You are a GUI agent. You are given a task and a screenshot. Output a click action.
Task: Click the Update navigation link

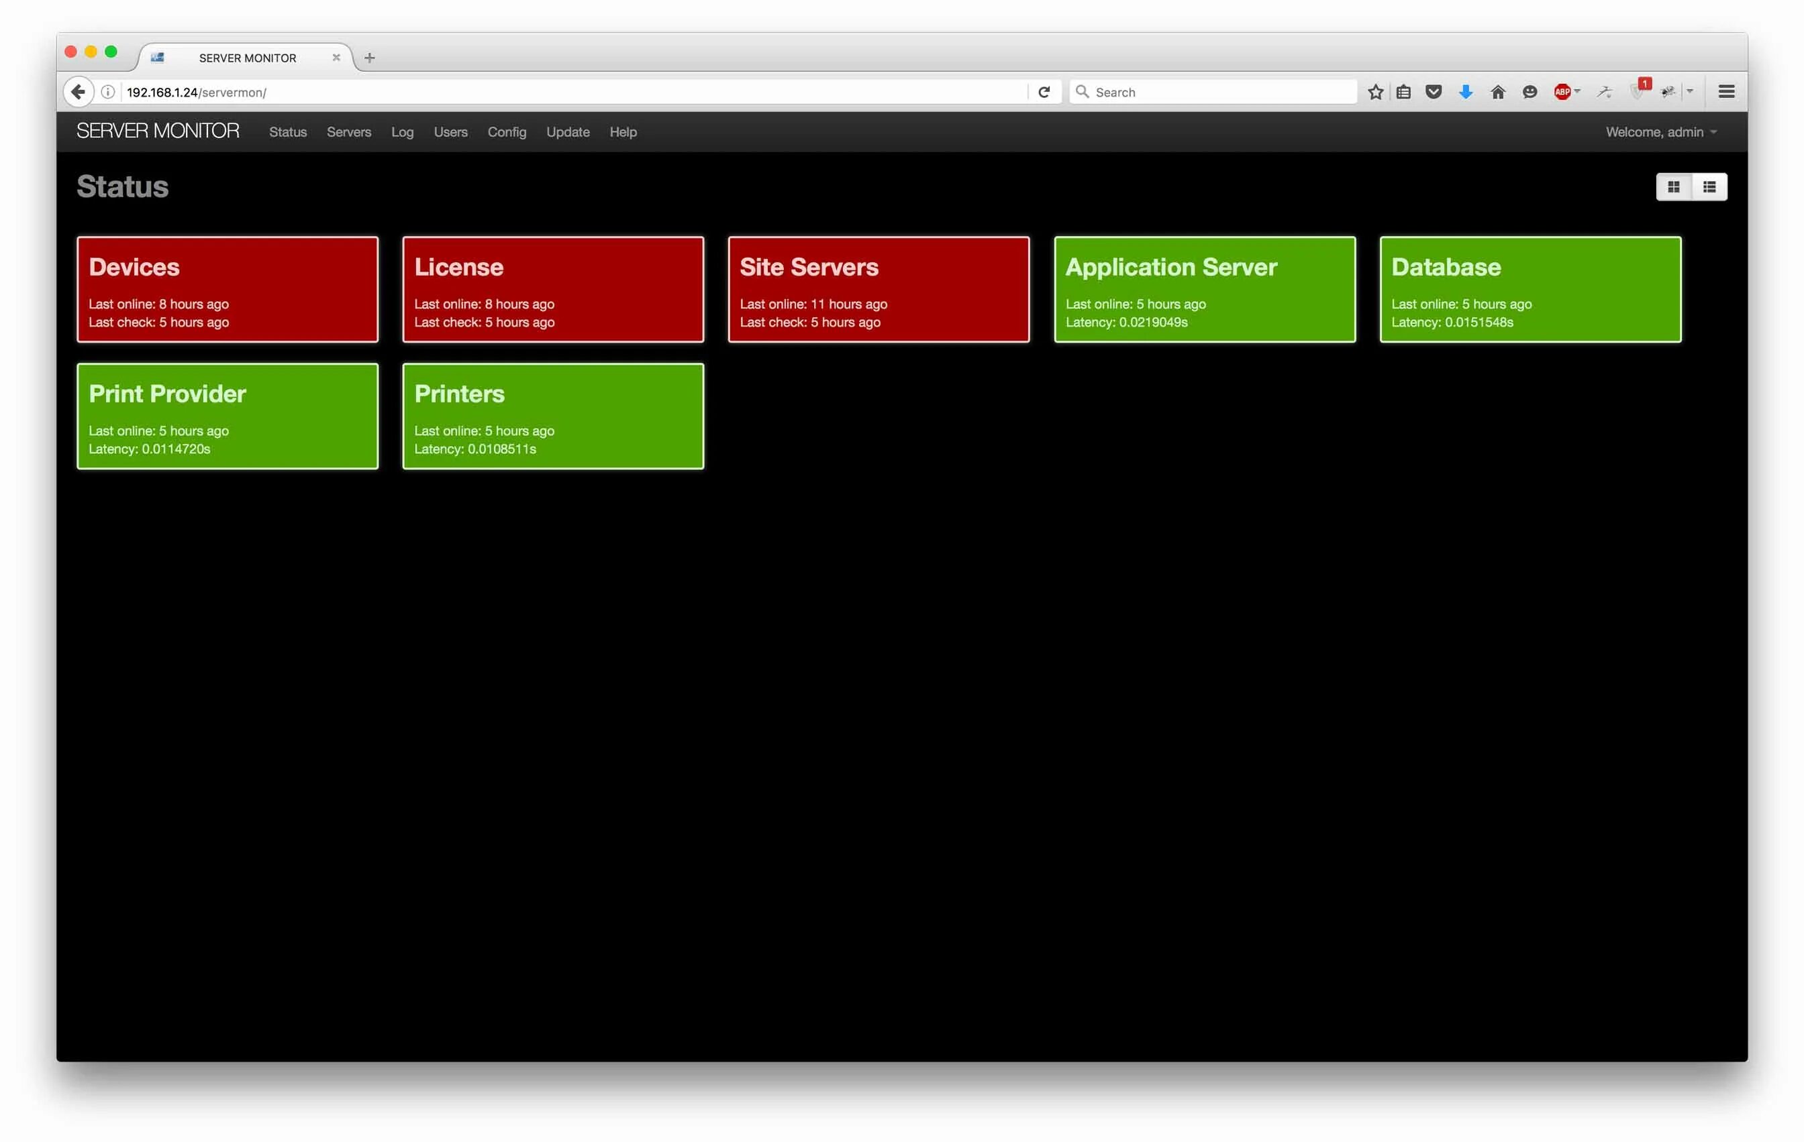tap(567, 133)
